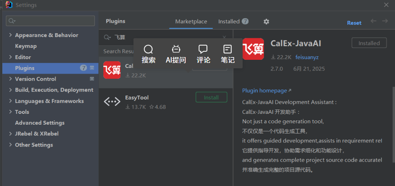The image size is (395, 186).
Task: Click the "Not just a code generation tool," line
Action: coord(283,122)
